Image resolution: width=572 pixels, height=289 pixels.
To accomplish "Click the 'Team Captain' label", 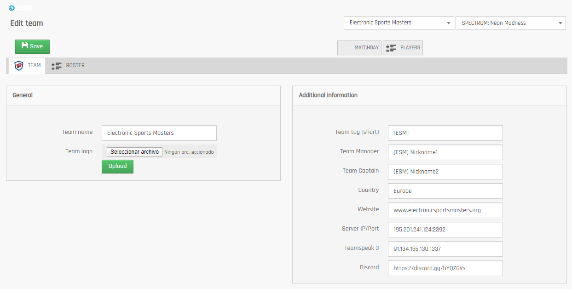I will tap(361, 171).
